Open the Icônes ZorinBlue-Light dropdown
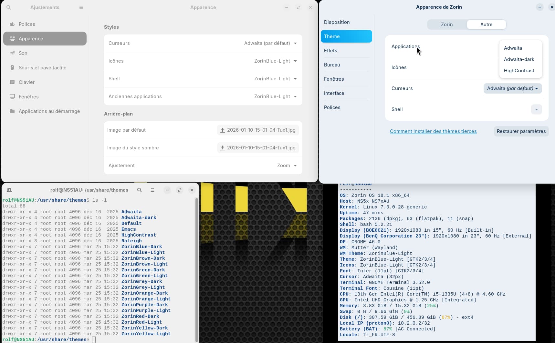 click(275, 61)
